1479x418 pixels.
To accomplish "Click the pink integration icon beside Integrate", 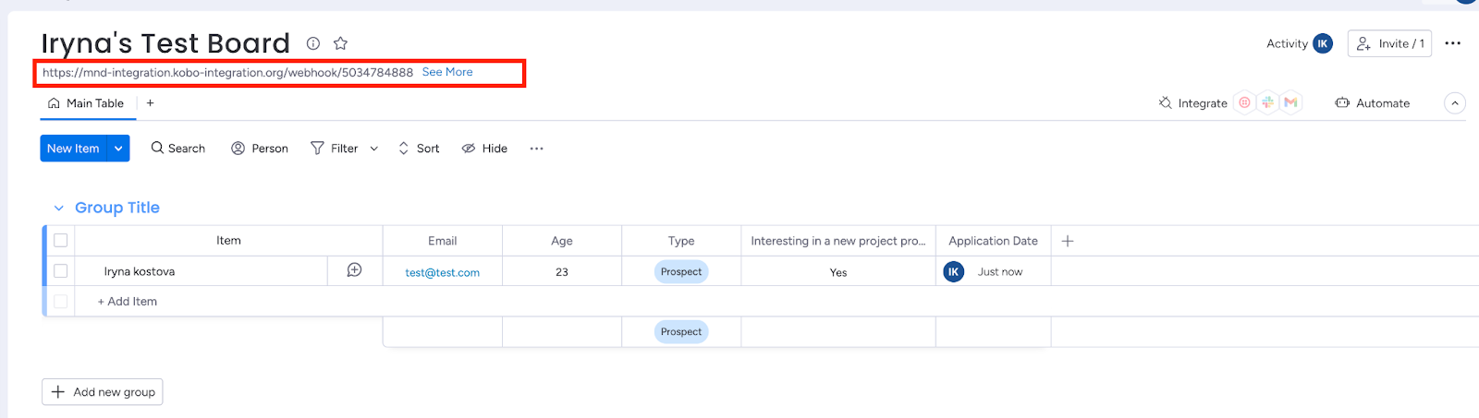I will click(1244, 102).
